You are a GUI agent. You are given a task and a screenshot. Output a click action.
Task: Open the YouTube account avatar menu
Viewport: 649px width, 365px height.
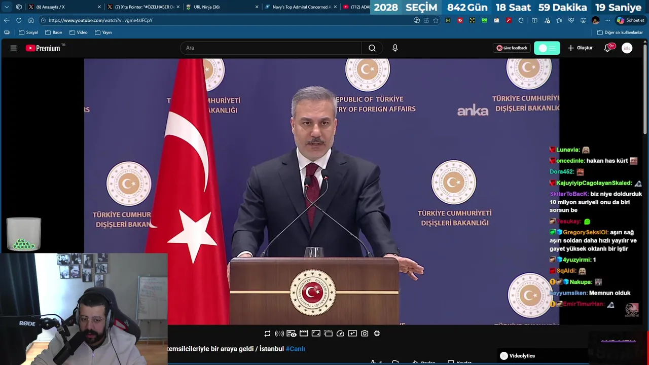[x=627, y=48]
